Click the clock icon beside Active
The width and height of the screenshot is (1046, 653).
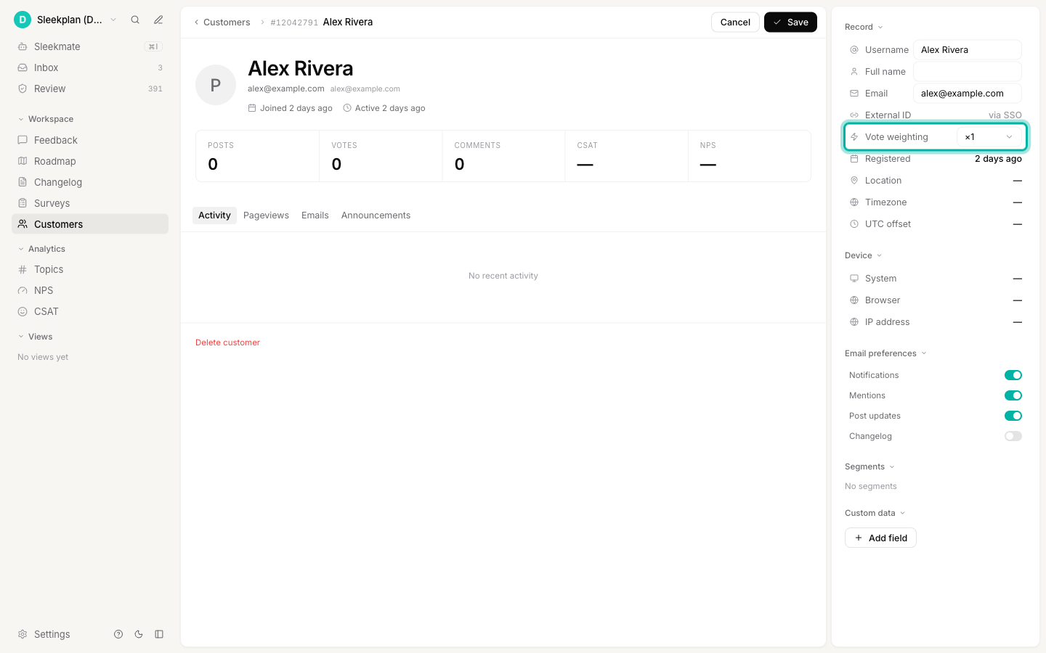click(347, 108)
